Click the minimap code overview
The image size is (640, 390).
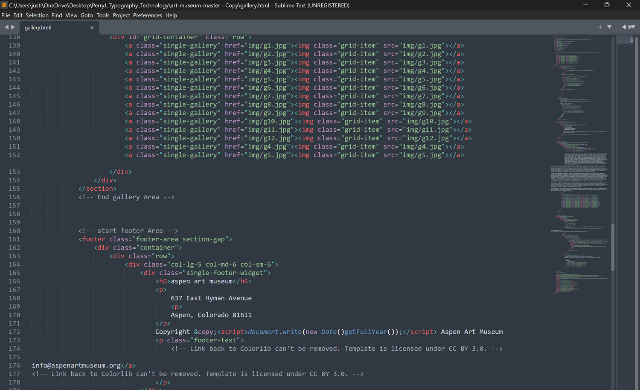580,164
